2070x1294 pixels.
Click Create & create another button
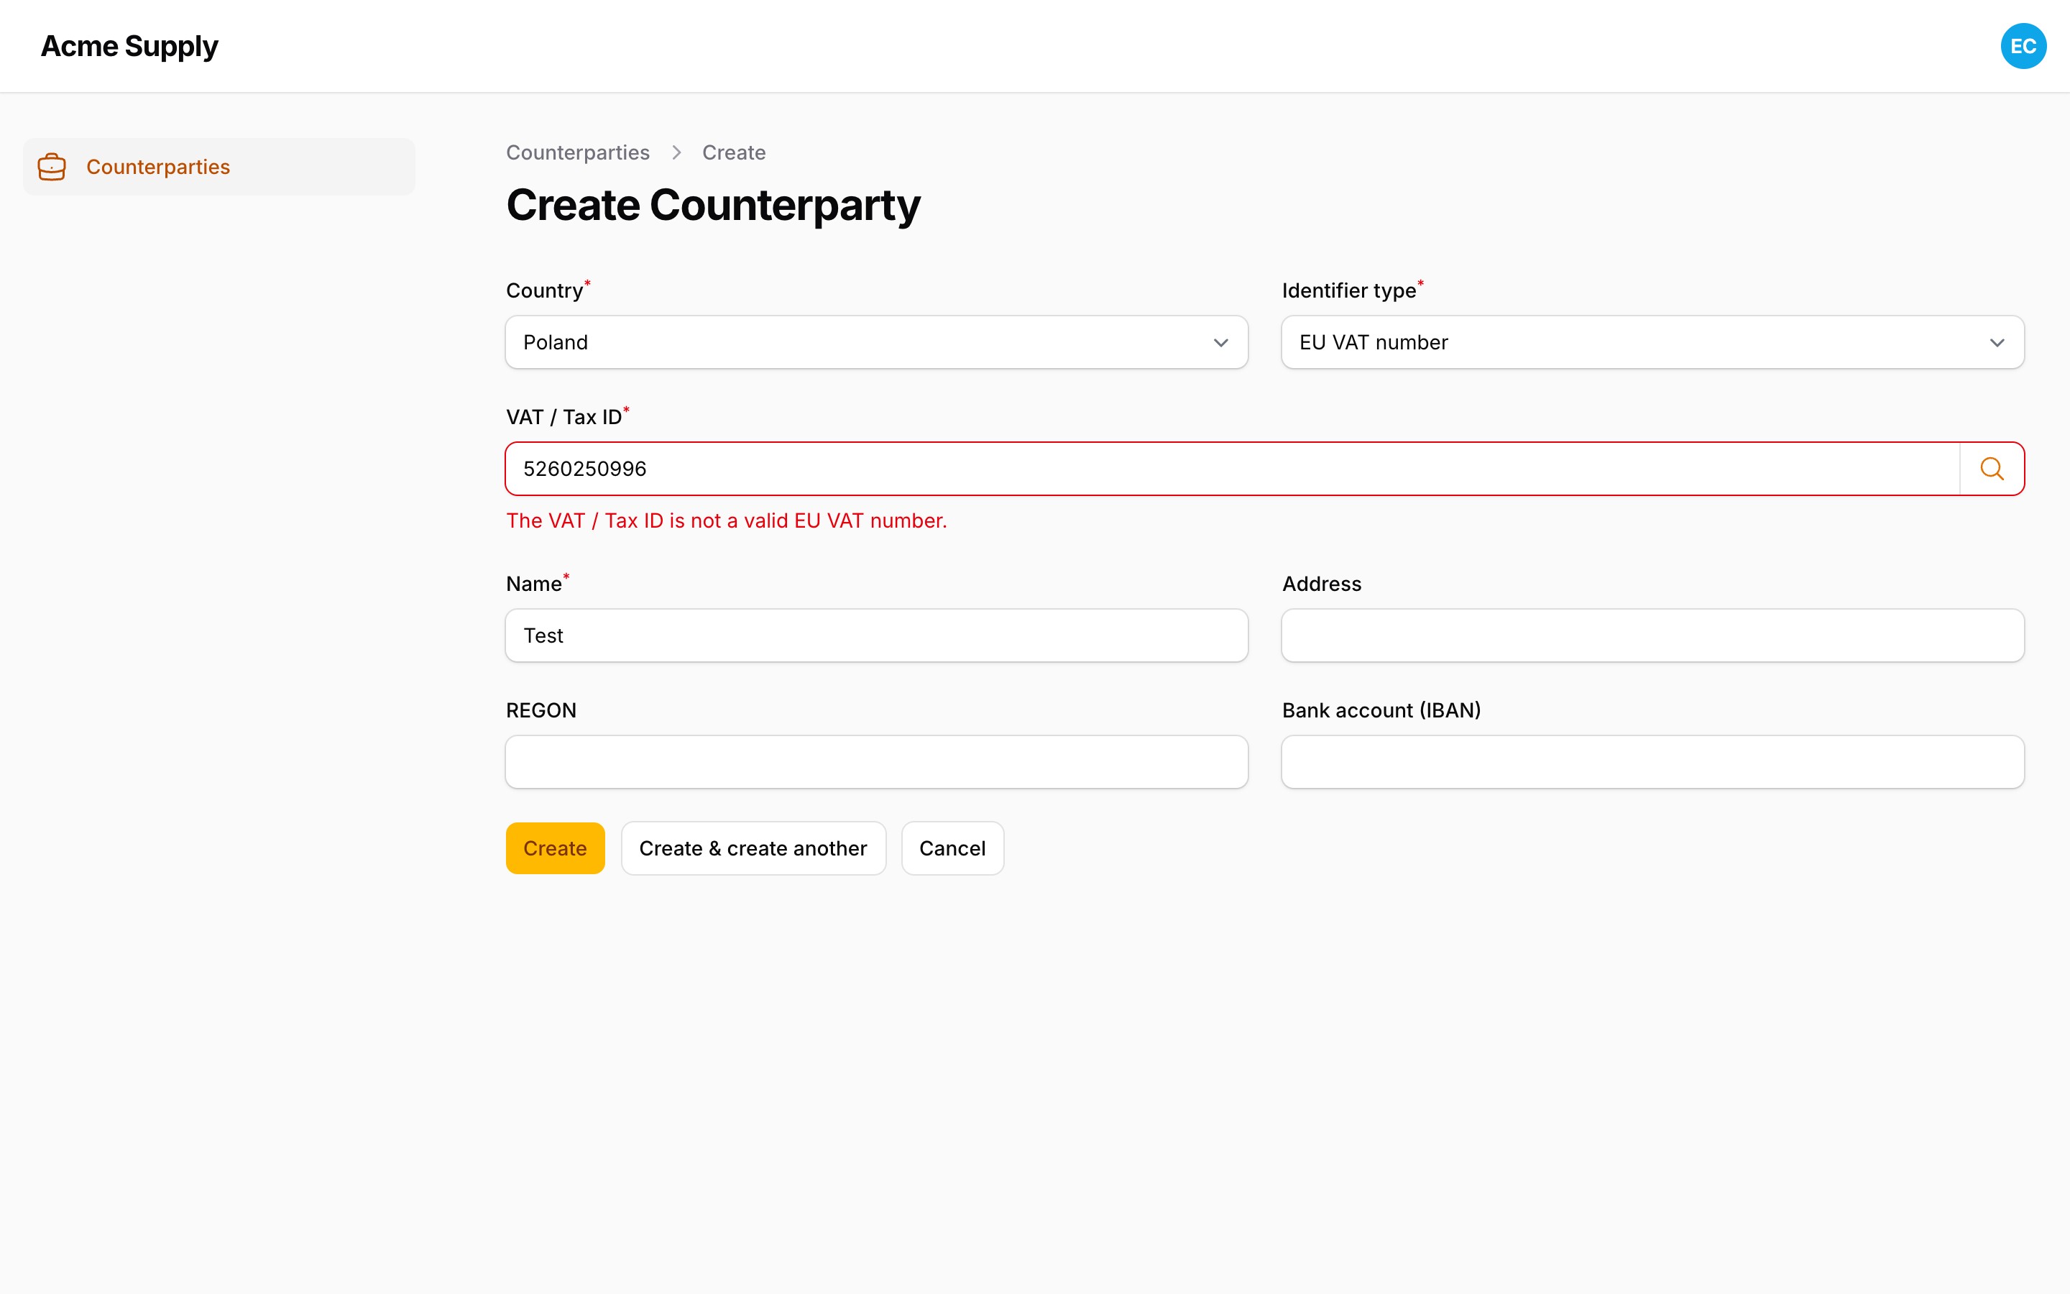click(x=753, y=848)
